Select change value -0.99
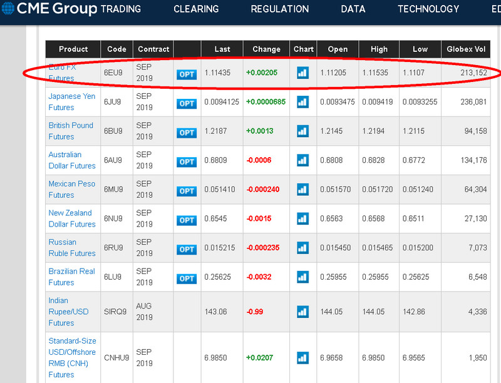This screenshot has height=383, width=501. tap(255, 312)
